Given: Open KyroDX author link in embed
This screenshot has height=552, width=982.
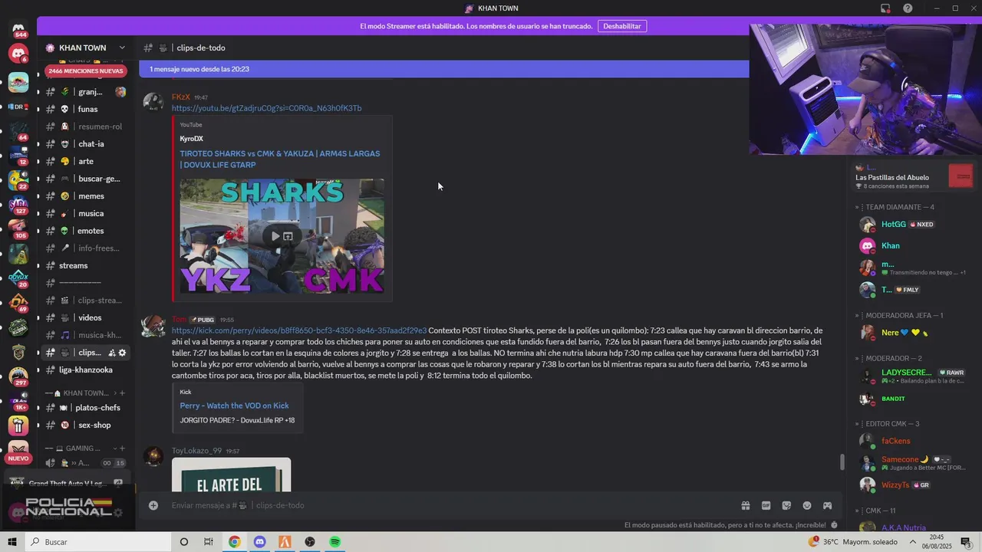Looking at the screenshot, I should (191, 139).
